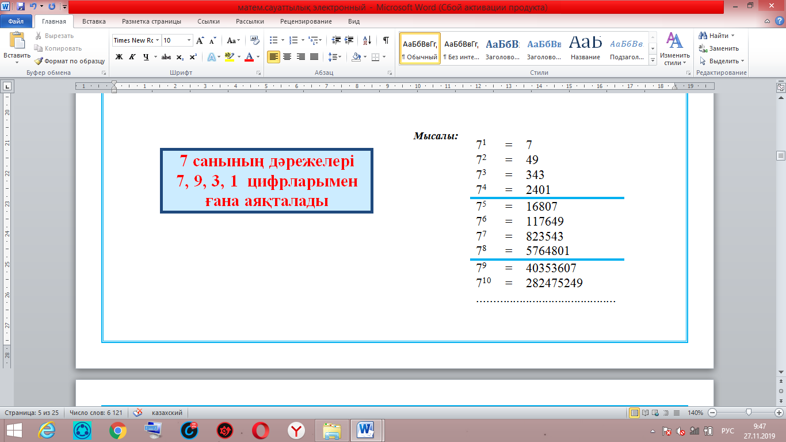This screenshot has width=786, height=442.
Task: Zoom in with the plus button
Action: tap(779, 413)
